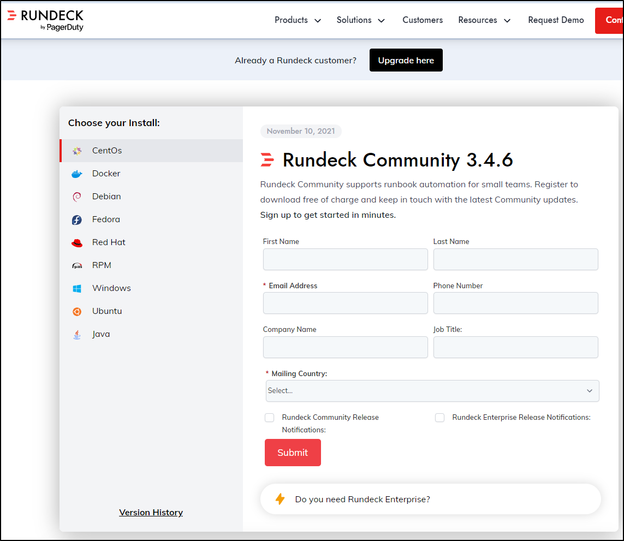Image resolution: width=624 pixels, height=541 pixels.
Task: Click the Red Hat fedora icon
Action: click(x=77, y=243)
